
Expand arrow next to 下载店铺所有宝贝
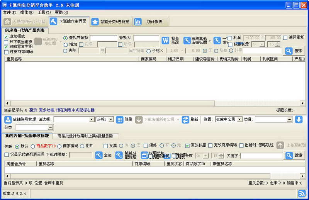click(x=178, y=120)
